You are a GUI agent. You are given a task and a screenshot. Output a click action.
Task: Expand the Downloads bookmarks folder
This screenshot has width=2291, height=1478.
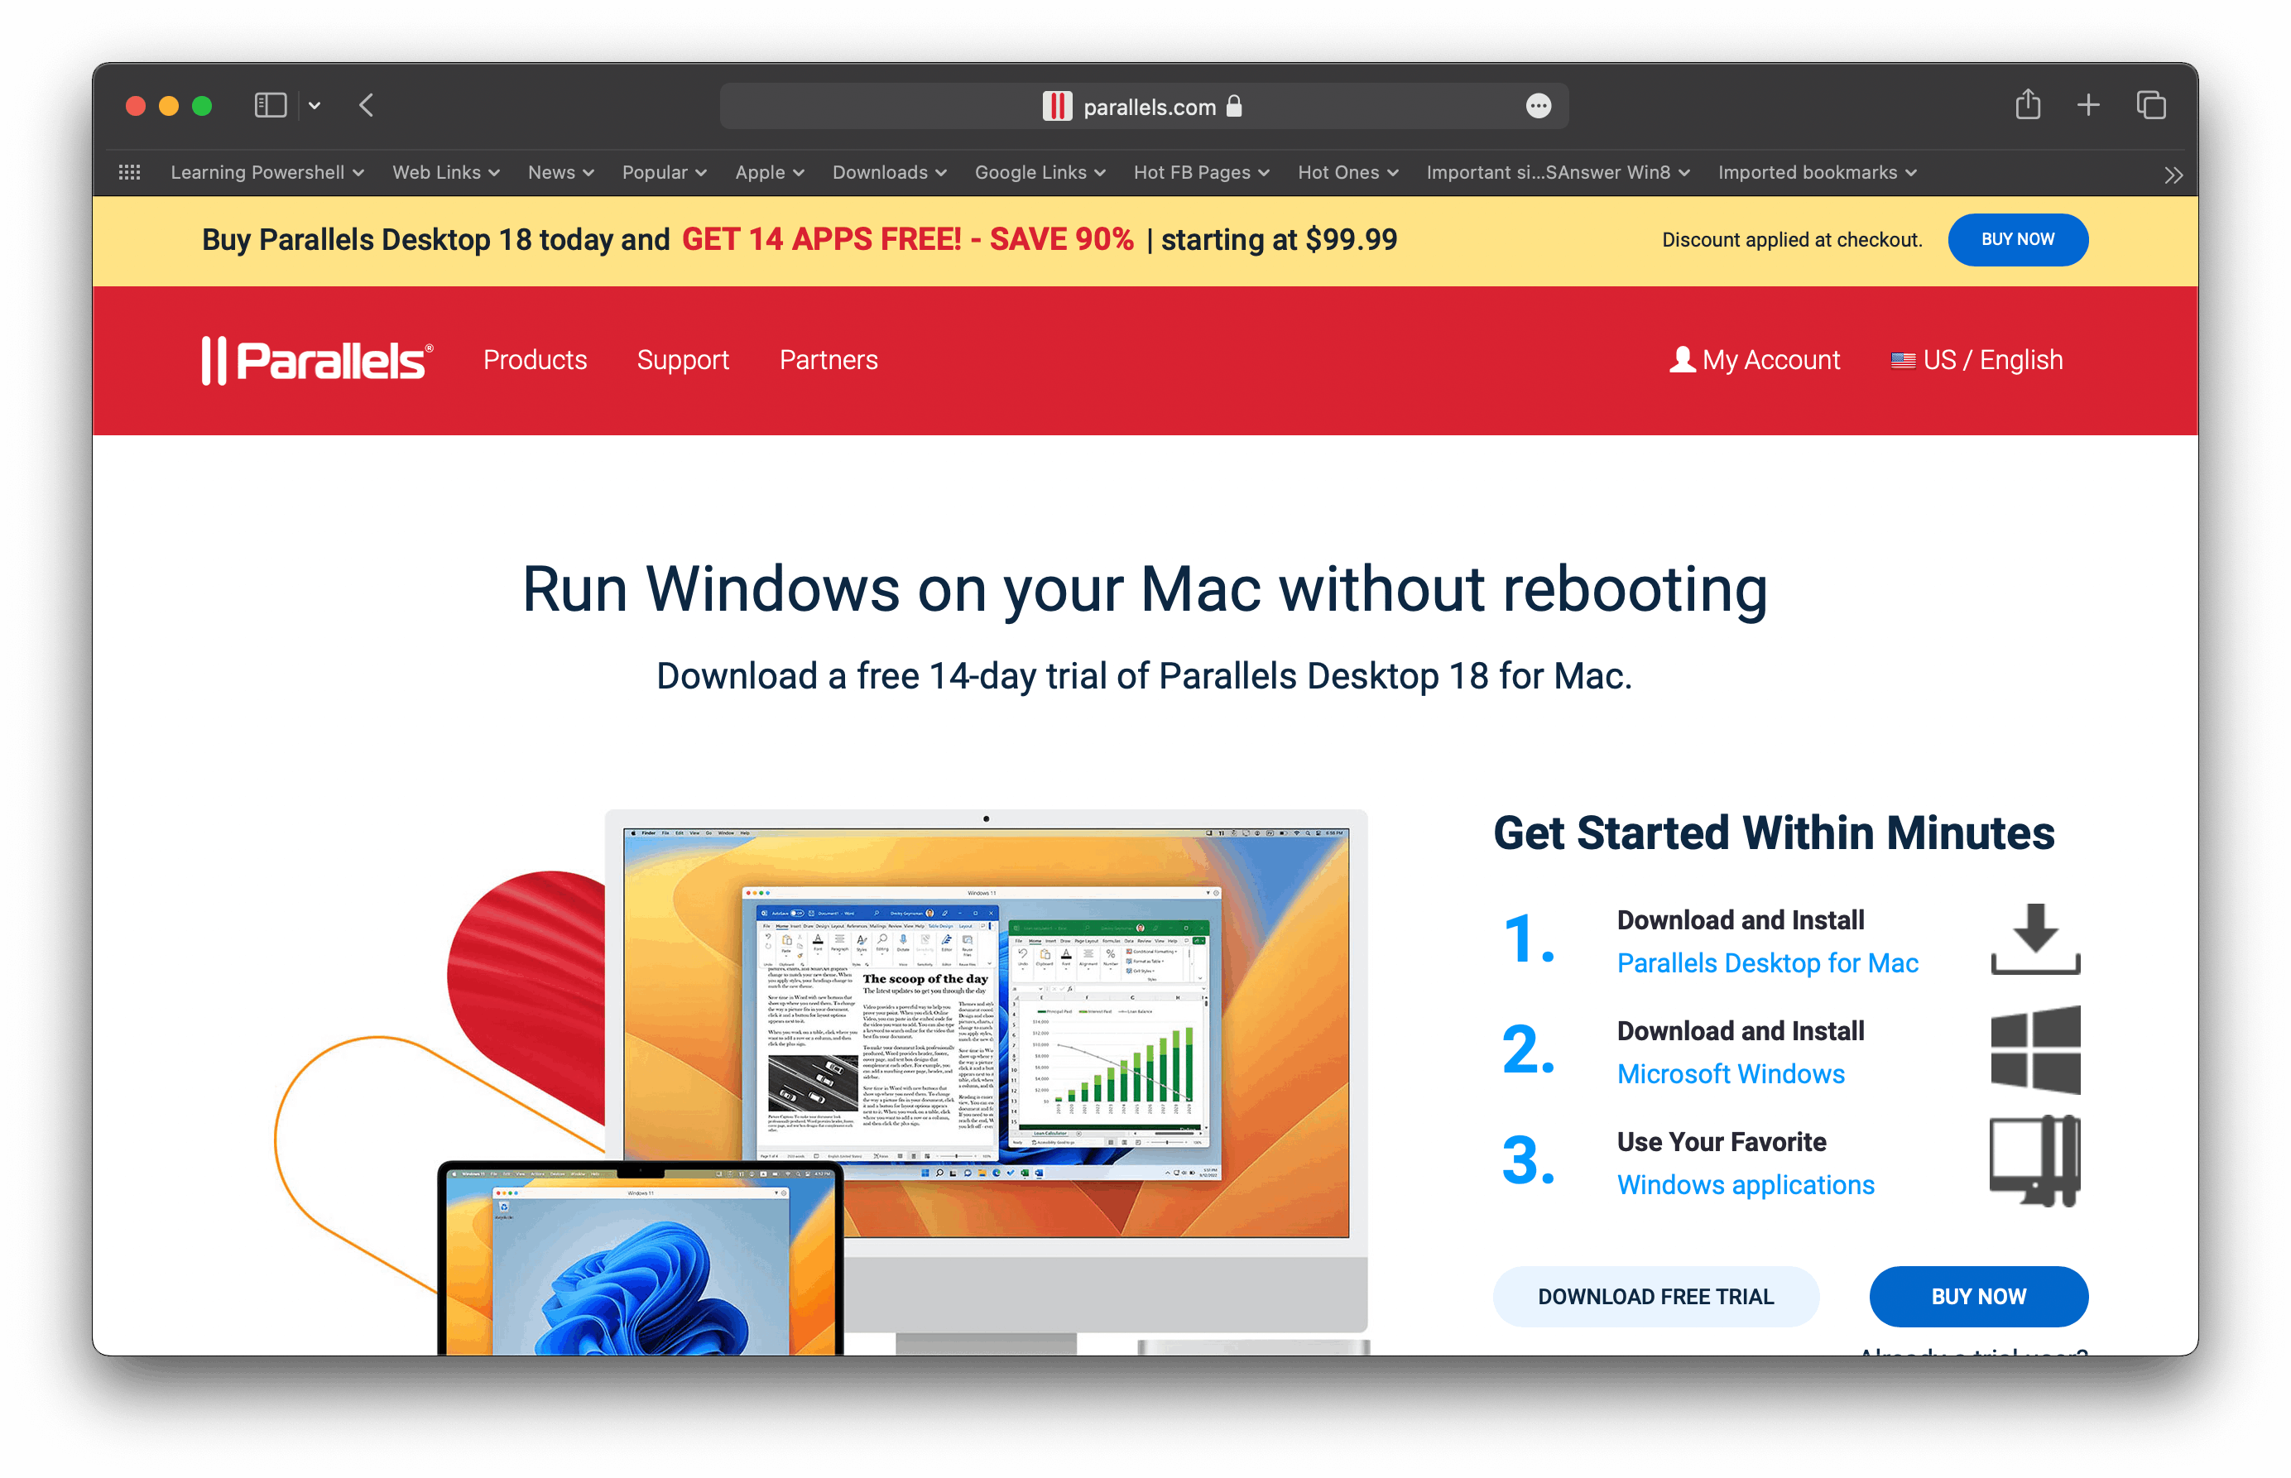click(x=889, y=173)
